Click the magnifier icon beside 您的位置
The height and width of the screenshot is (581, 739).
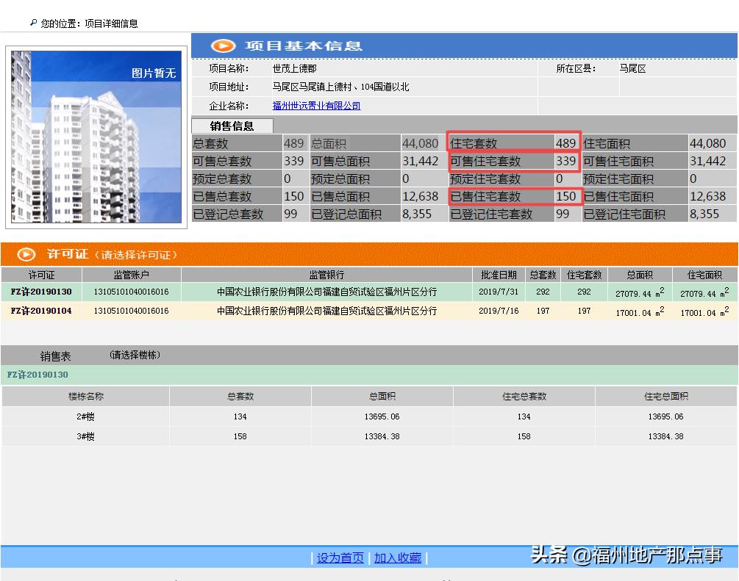pos(32,23)
